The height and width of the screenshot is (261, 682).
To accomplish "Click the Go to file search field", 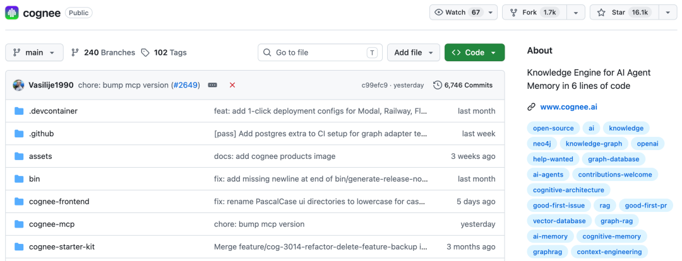I will [x=320, y=52].
